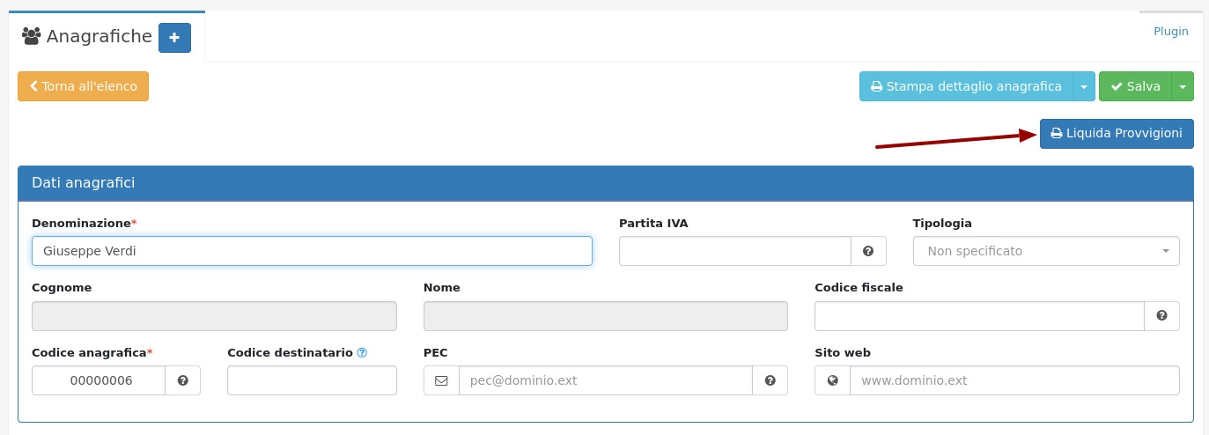Click the blue plus icon beside Anagrafiche

click(174, 38)
